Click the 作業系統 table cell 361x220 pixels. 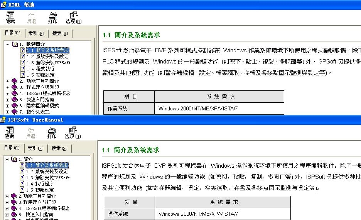129,108
